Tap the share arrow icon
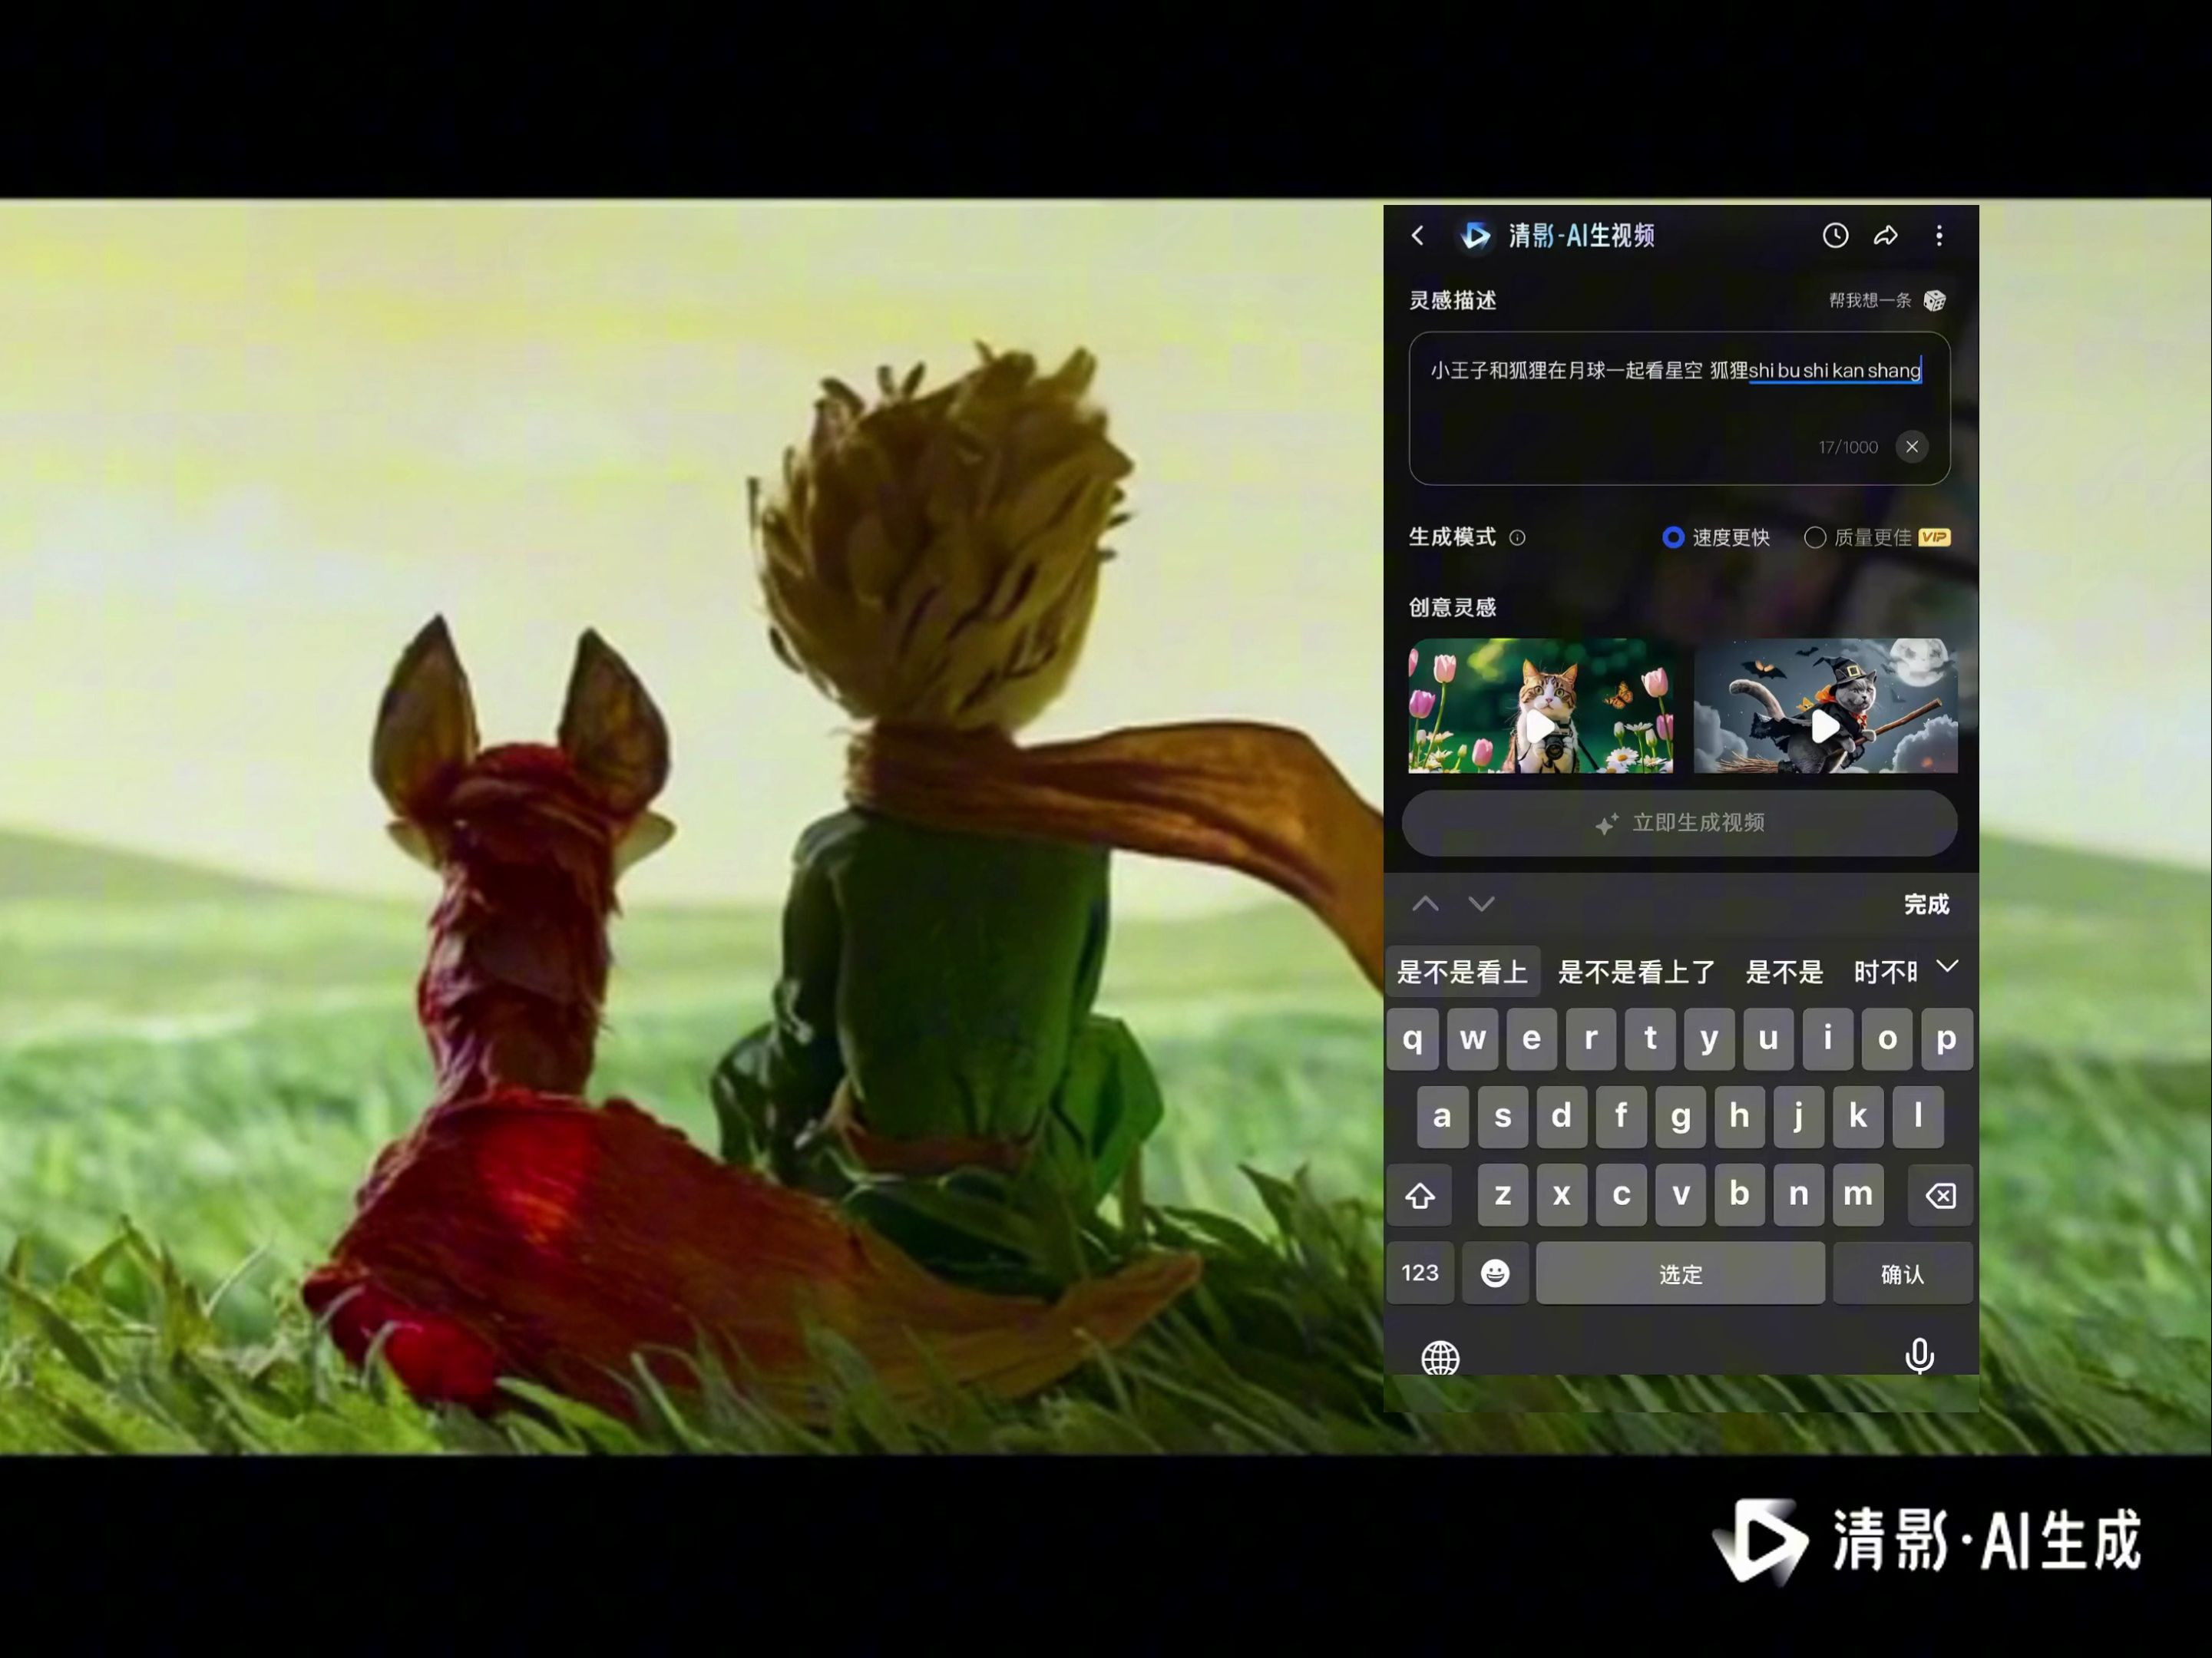This screenshot has width=2212, height=1658. pyautogui.click(x=1885, y=235)
